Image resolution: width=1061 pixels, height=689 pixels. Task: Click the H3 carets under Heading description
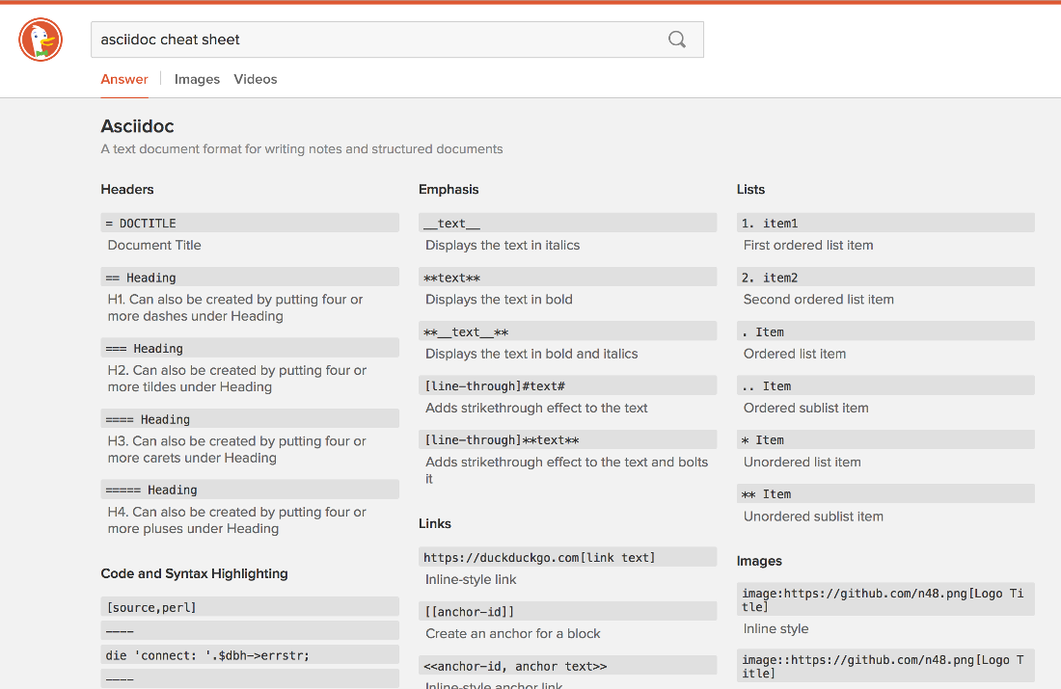(237, 449)
